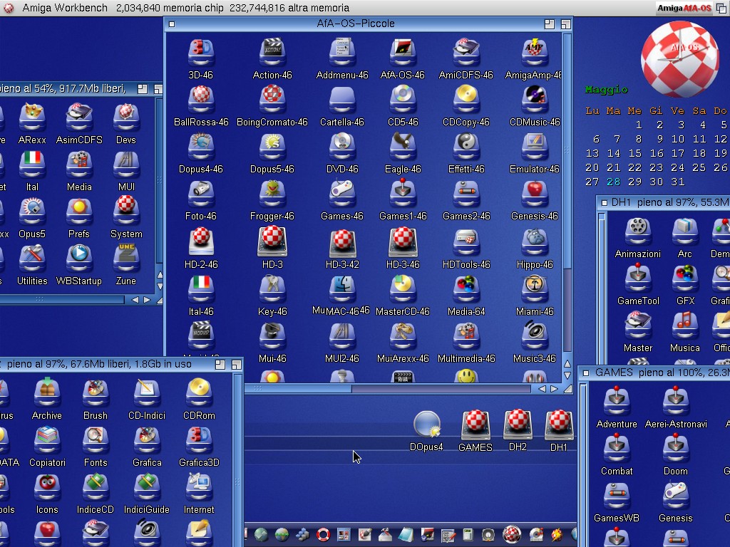
Task: Open the Prefs drawer icon
Action: pos(79,212)
